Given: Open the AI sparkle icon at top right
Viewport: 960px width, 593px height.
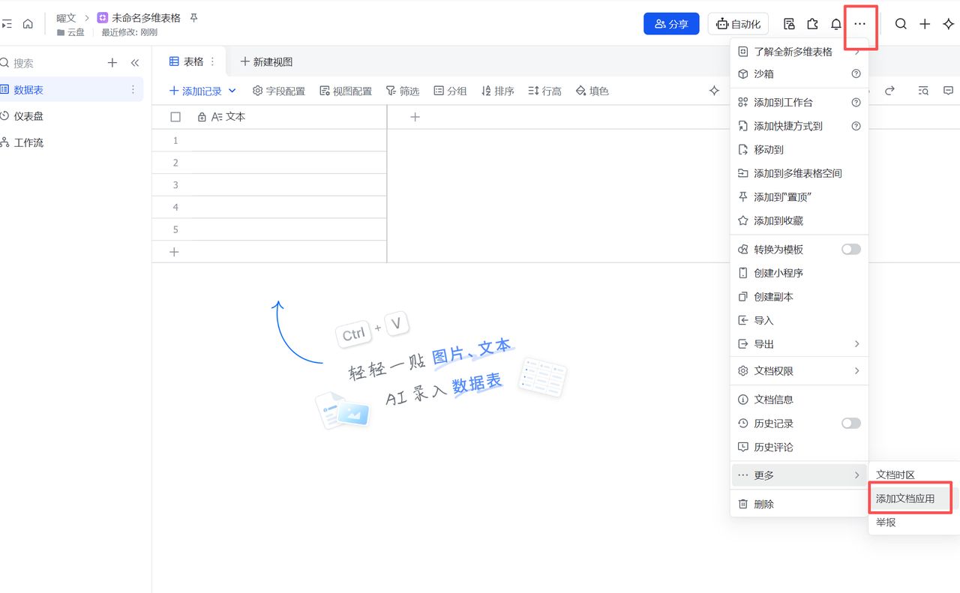Looking at the screenshot, I should point(949,24).
